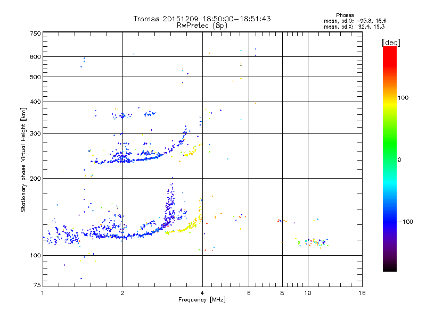Click the "[deg]" colorbar unit label

point(391,43)
